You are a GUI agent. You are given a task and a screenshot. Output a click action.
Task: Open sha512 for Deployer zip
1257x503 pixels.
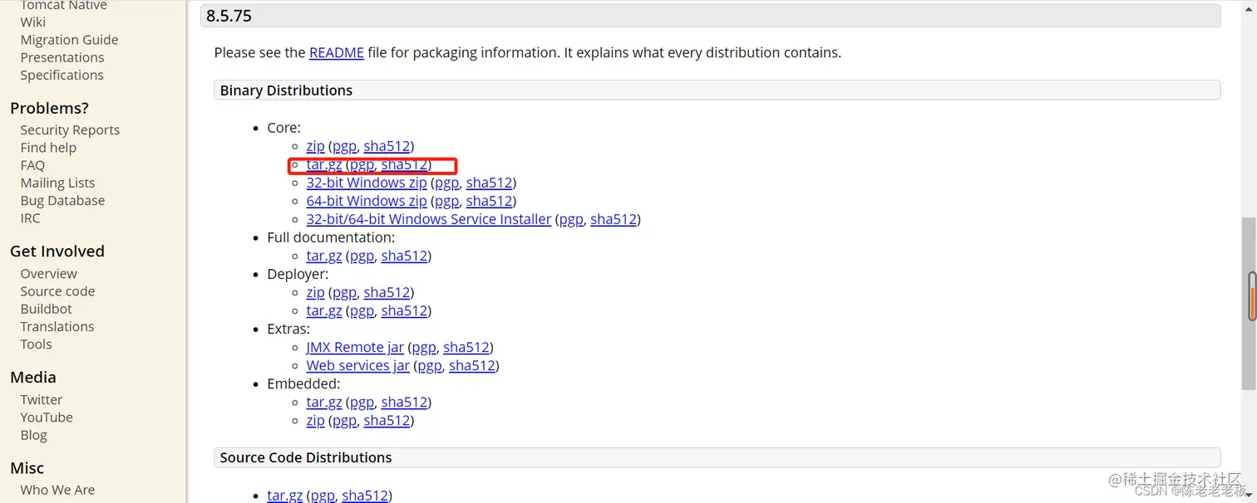(387, 292)
